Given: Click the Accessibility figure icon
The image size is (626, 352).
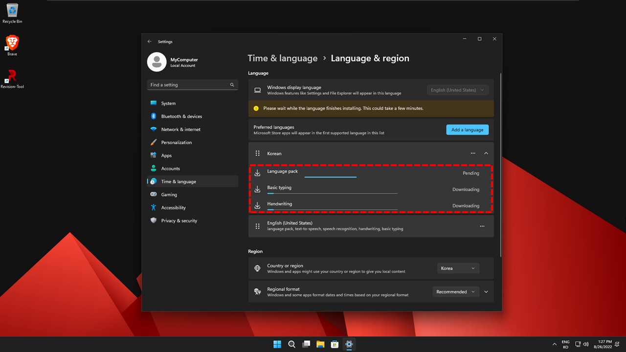Looking at the screenshot, I should click(x=154, y=208).
